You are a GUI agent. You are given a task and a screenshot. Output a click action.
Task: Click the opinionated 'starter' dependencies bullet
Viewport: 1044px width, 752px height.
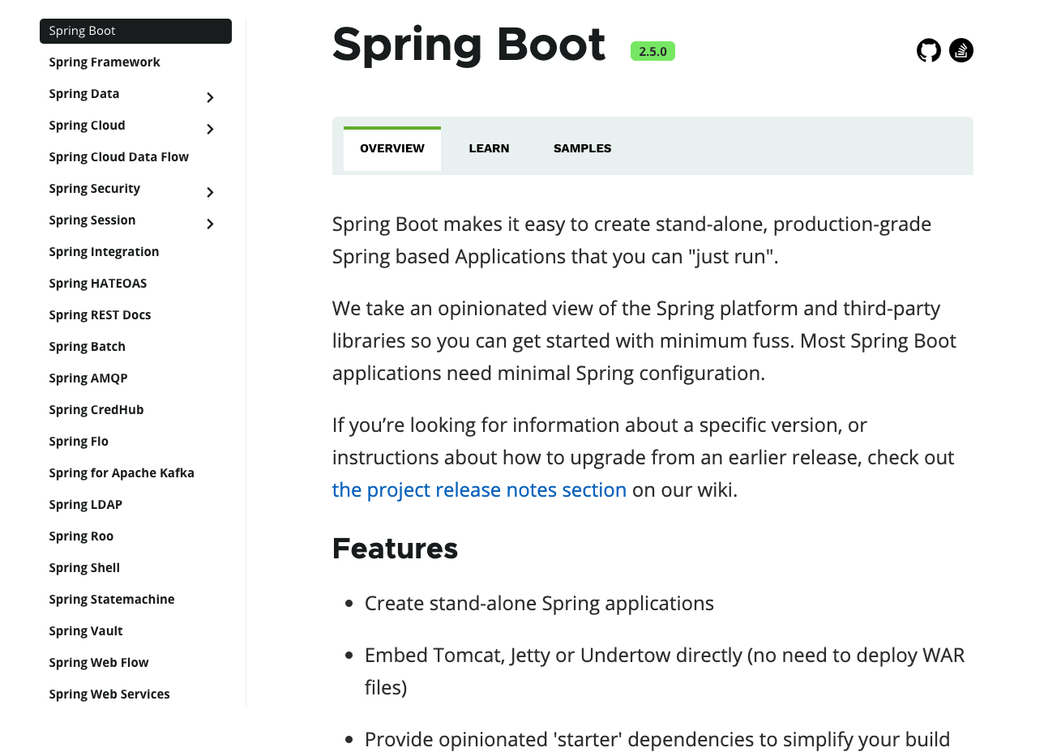tap(657, 740)
